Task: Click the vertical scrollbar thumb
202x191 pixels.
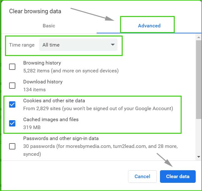Action: coord(199,80)
